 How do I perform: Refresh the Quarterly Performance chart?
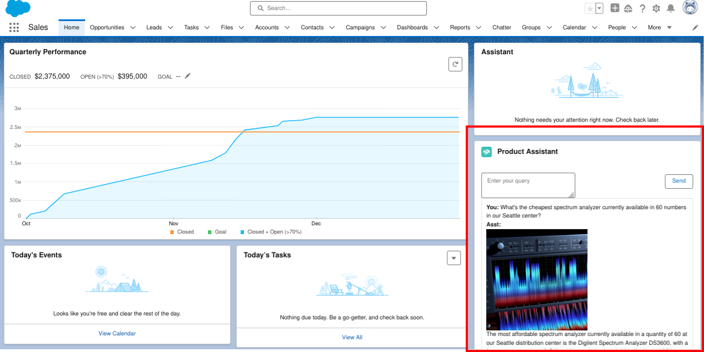455,64
